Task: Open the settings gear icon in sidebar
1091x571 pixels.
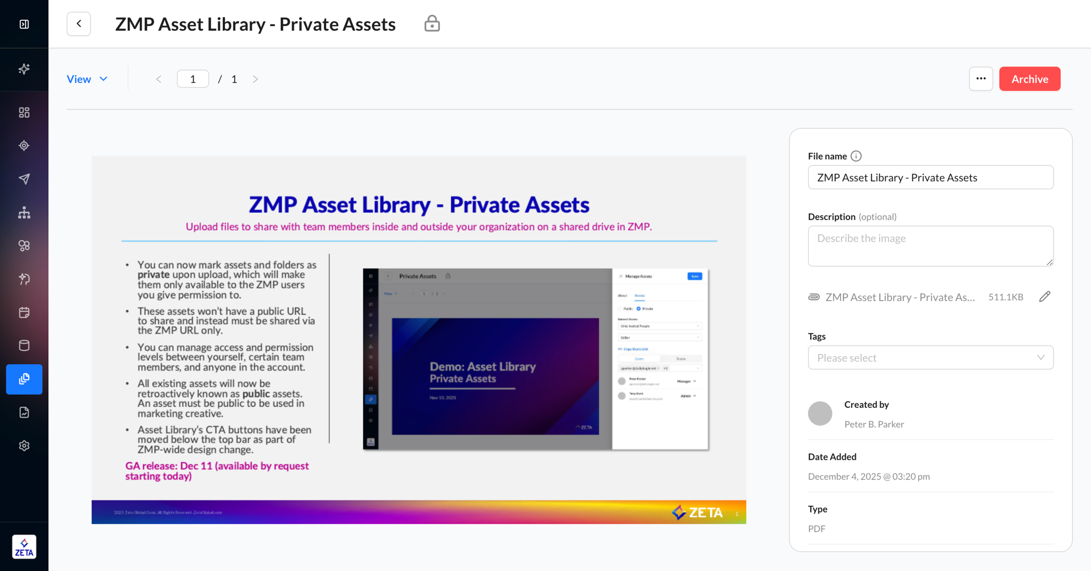Action: point(24,446)
